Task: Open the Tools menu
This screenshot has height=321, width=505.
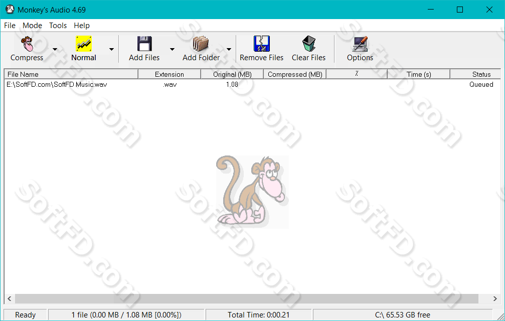Action: 58,26
